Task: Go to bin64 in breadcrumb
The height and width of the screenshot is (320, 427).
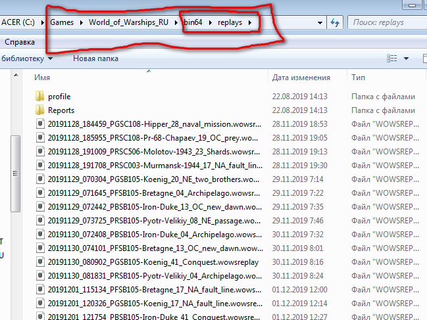Action: 193,22
